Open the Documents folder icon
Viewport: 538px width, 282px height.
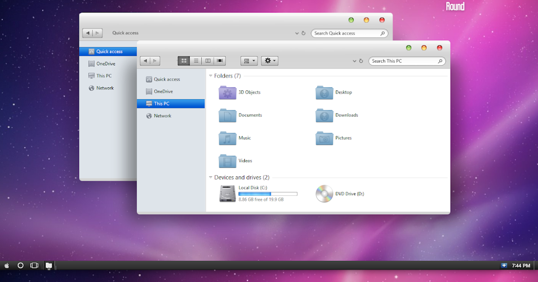227,115
